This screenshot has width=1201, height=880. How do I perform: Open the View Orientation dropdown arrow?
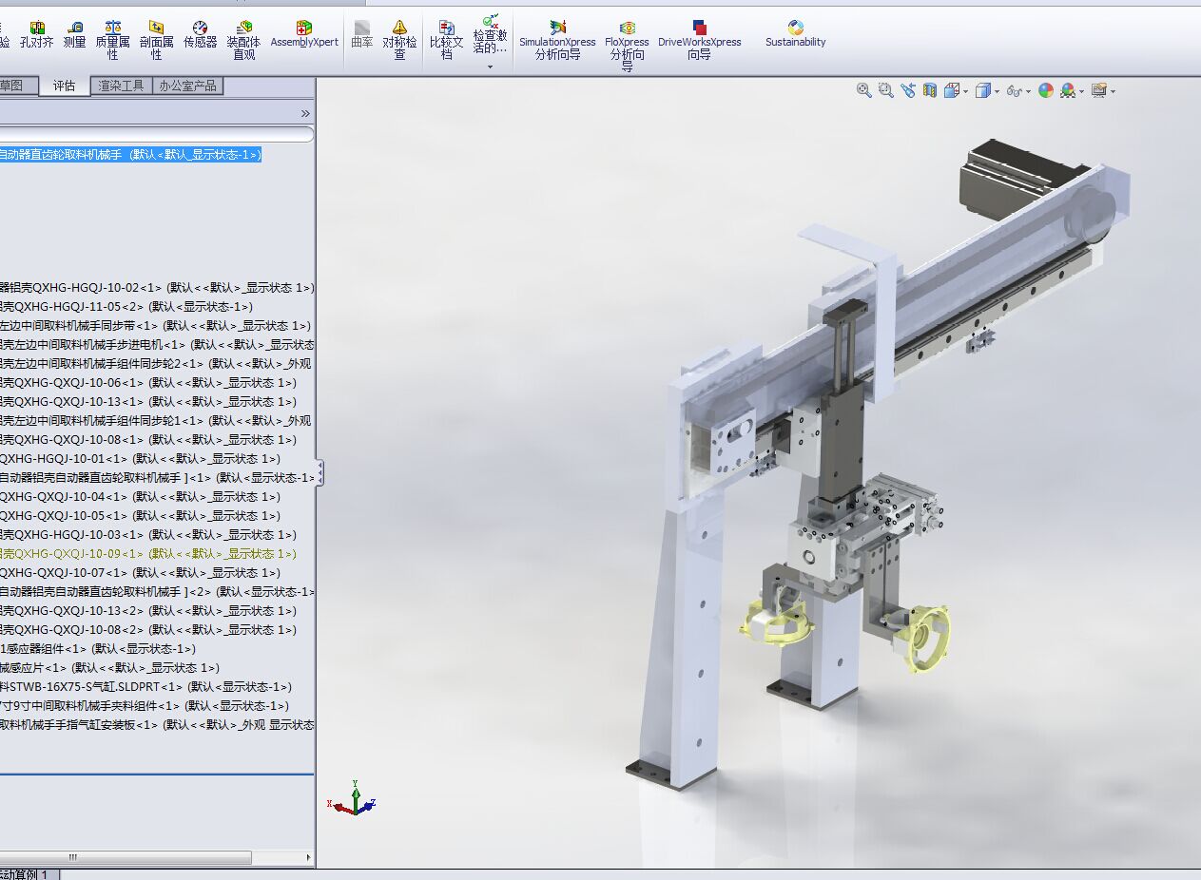coord(966,91)
